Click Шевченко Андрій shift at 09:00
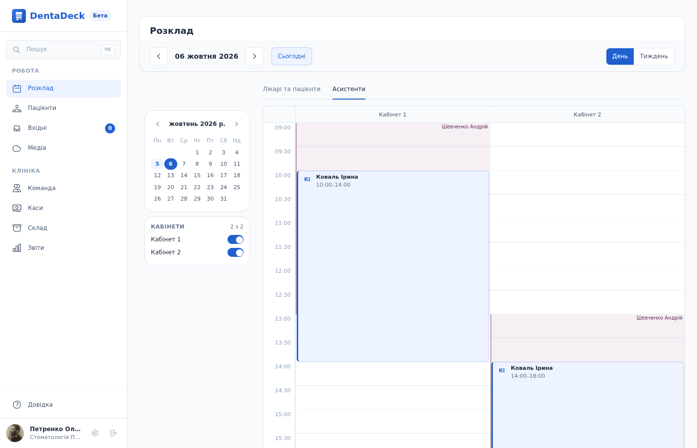697x448 pixels. [x=393, y=147]
